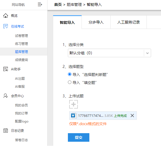The height and width of the screenshot is (146, 161).
Task: Click the uploaded file name 177667717474...
Action: [91, 116]
